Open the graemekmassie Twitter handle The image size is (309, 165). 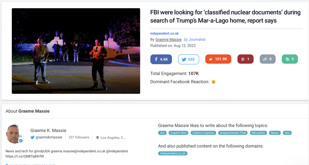49,137
